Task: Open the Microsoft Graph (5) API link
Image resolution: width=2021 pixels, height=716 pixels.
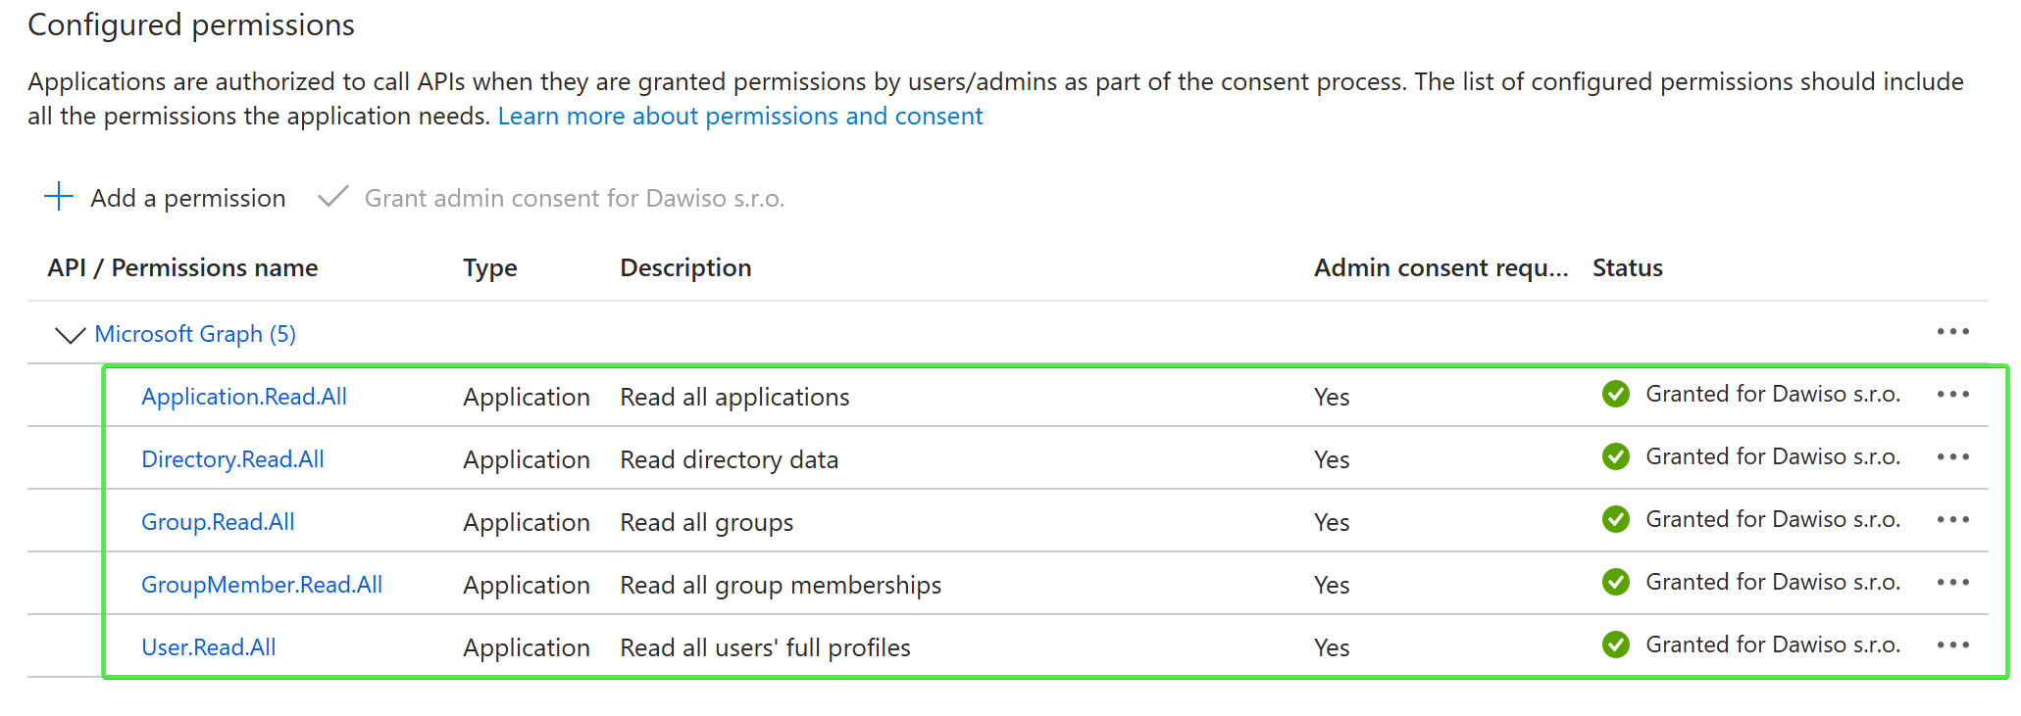Action: point(195,334)
